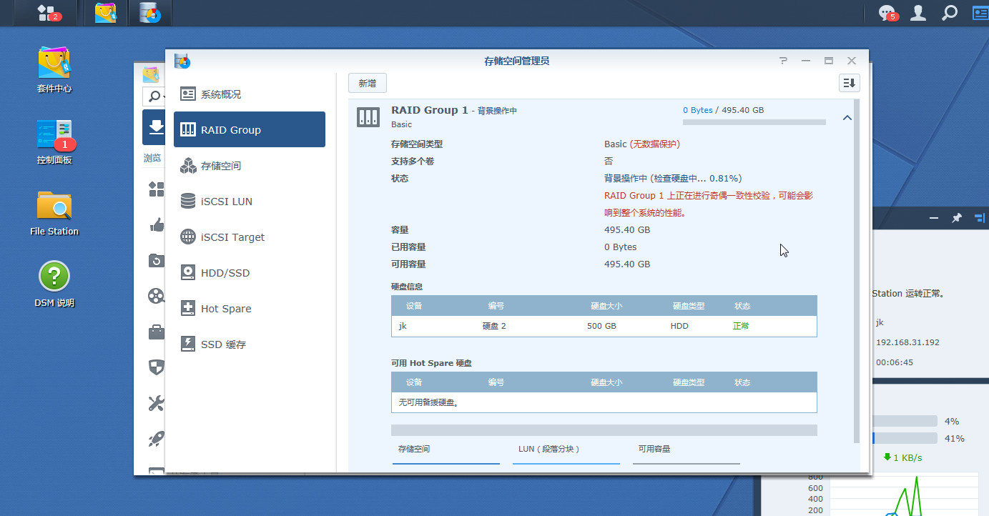Pin the widget panel
This screenshot has height=516, width=989.
[957, 218]
